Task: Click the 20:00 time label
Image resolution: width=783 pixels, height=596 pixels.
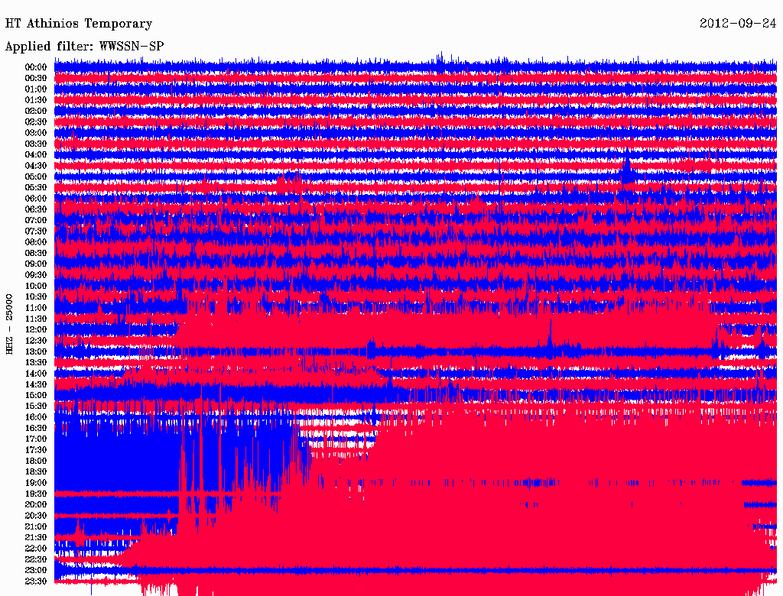Action: (36, 504)
